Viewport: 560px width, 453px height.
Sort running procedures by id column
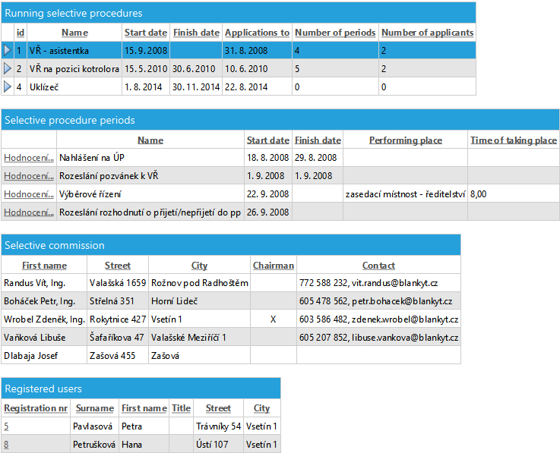[21, 33]
